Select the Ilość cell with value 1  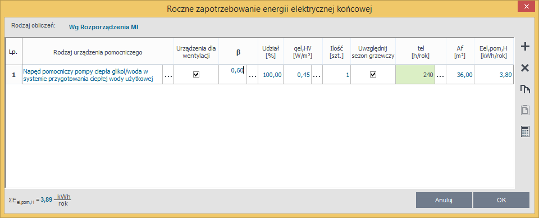[336, 74]
